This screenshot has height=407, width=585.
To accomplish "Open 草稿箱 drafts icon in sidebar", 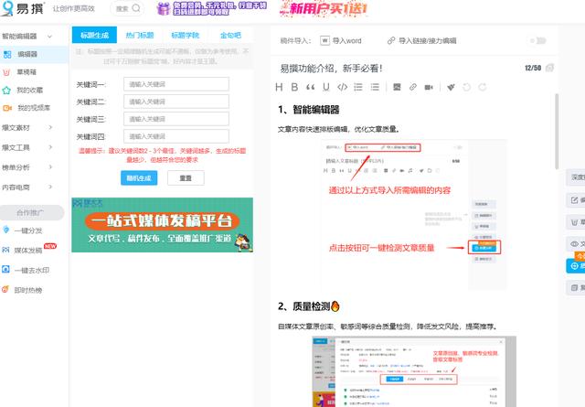I will 6,72.
